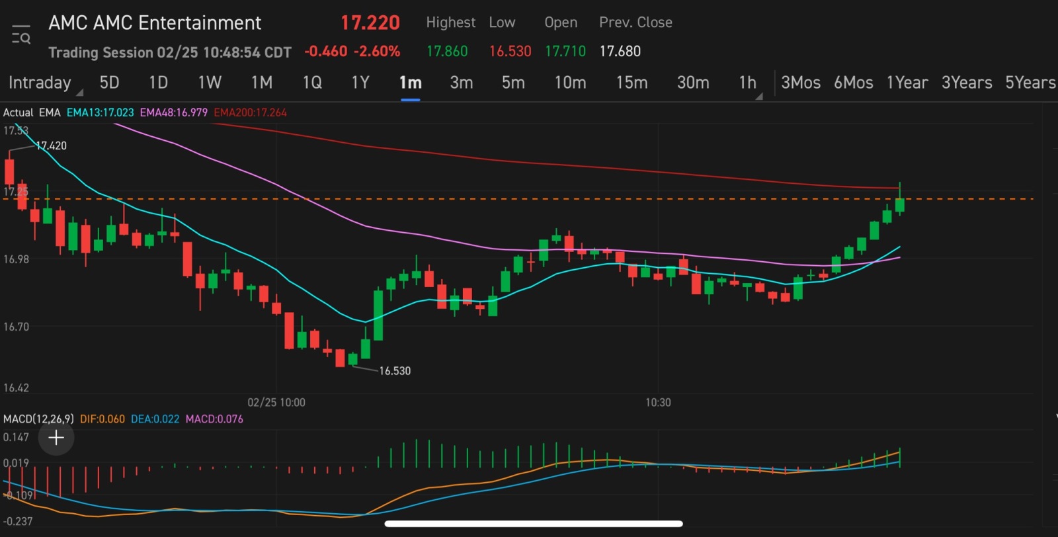Tap the Prev. Close value 17.680
The width and height of the screenshot is (1058, 537).
click(x=620, y=52)
